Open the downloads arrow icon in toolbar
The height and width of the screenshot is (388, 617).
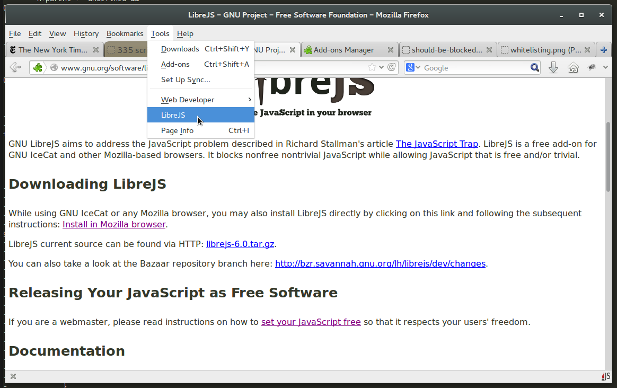(x=553, y=67)
